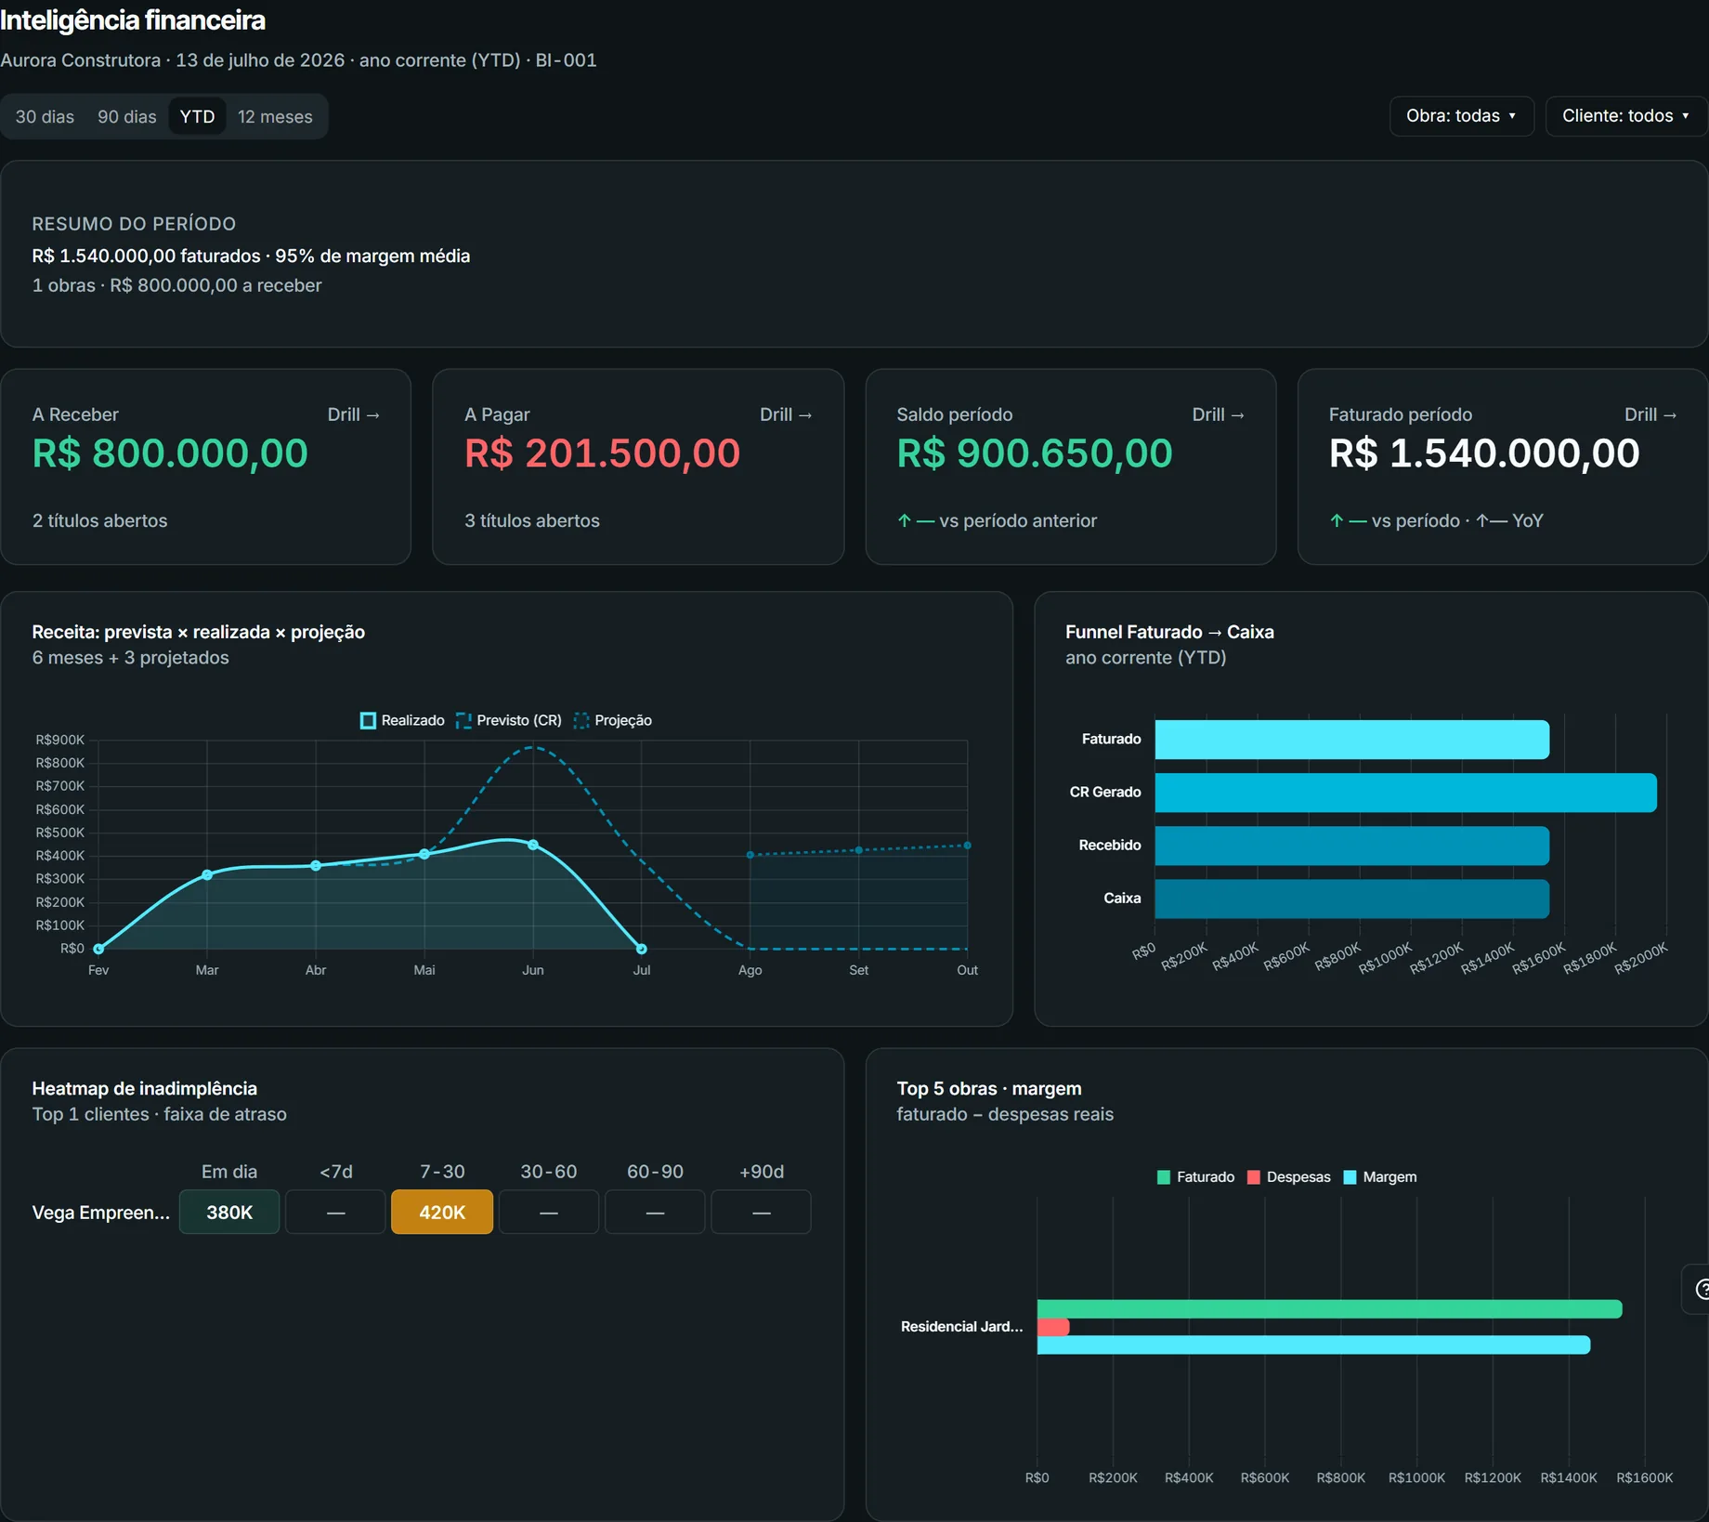The width and height of the screenshot is (1709, 1522).
Task: Click the empty +90d heatmap cell
Action: [761, 1212]
